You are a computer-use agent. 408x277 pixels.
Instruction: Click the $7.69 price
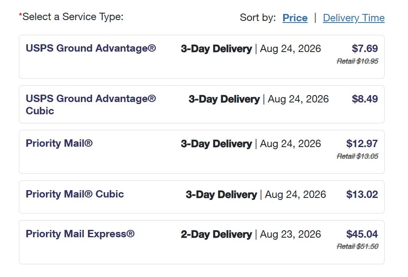(365, 48)
